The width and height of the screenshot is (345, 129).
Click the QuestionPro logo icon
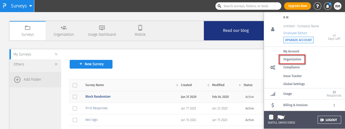point(4,6)
